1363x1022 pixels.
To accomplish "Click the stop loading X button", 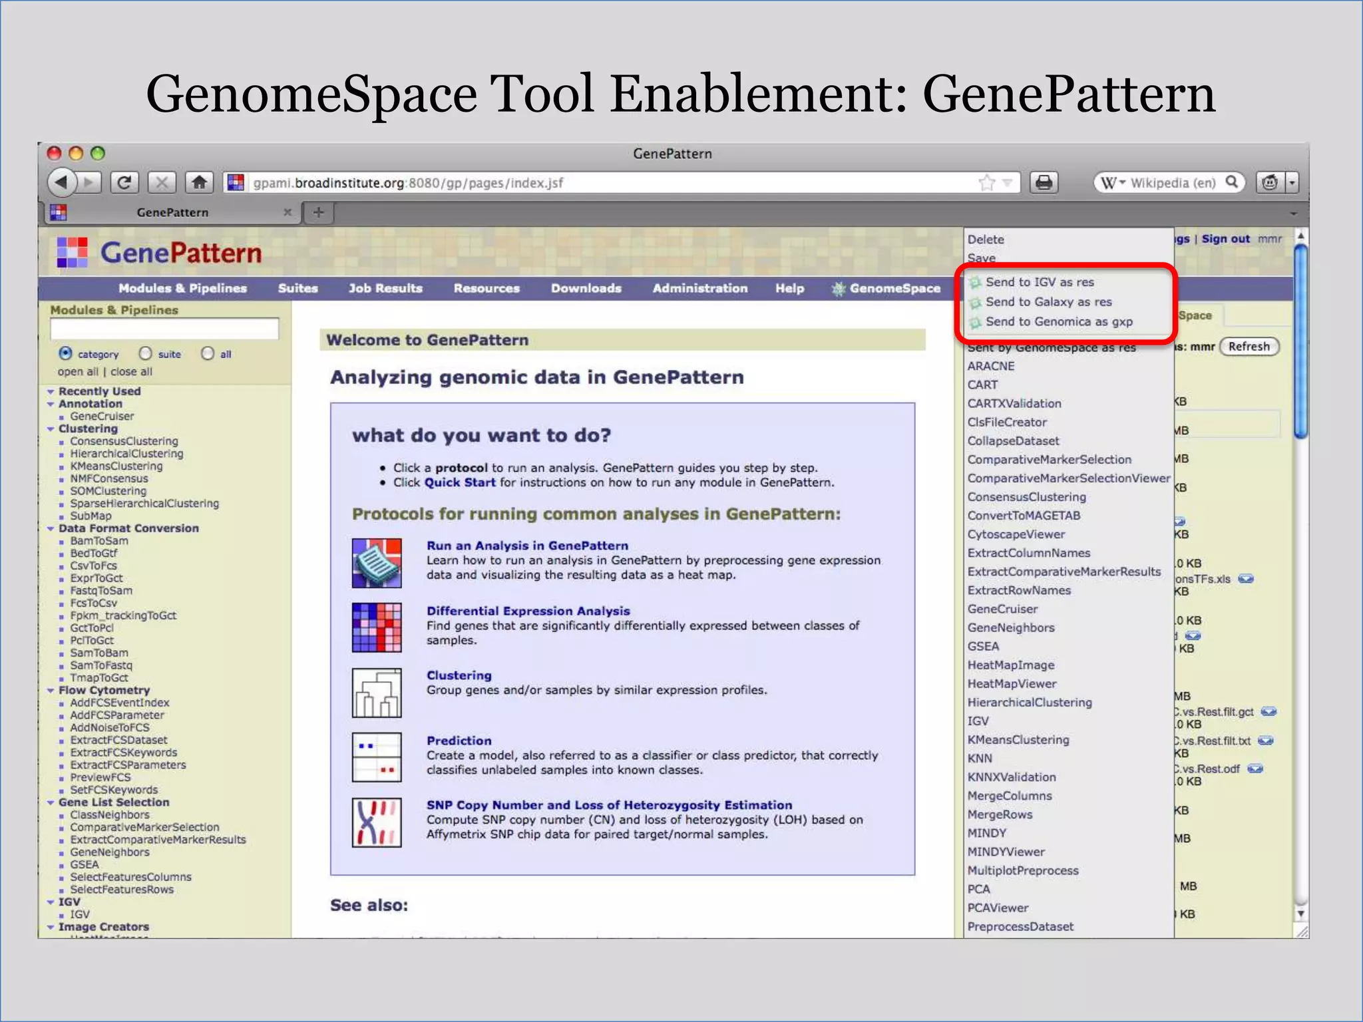I will pos(162,182).
